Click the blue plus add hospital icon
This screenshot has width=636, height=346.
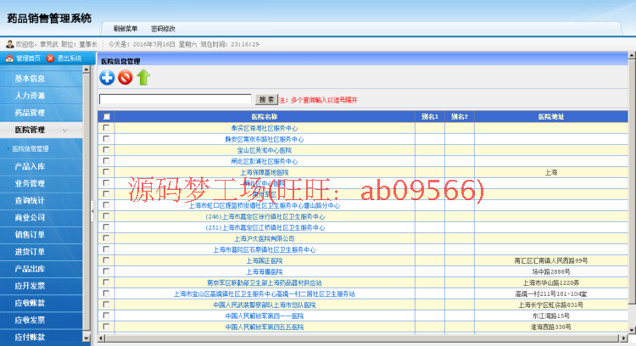[x=107, y=77]
